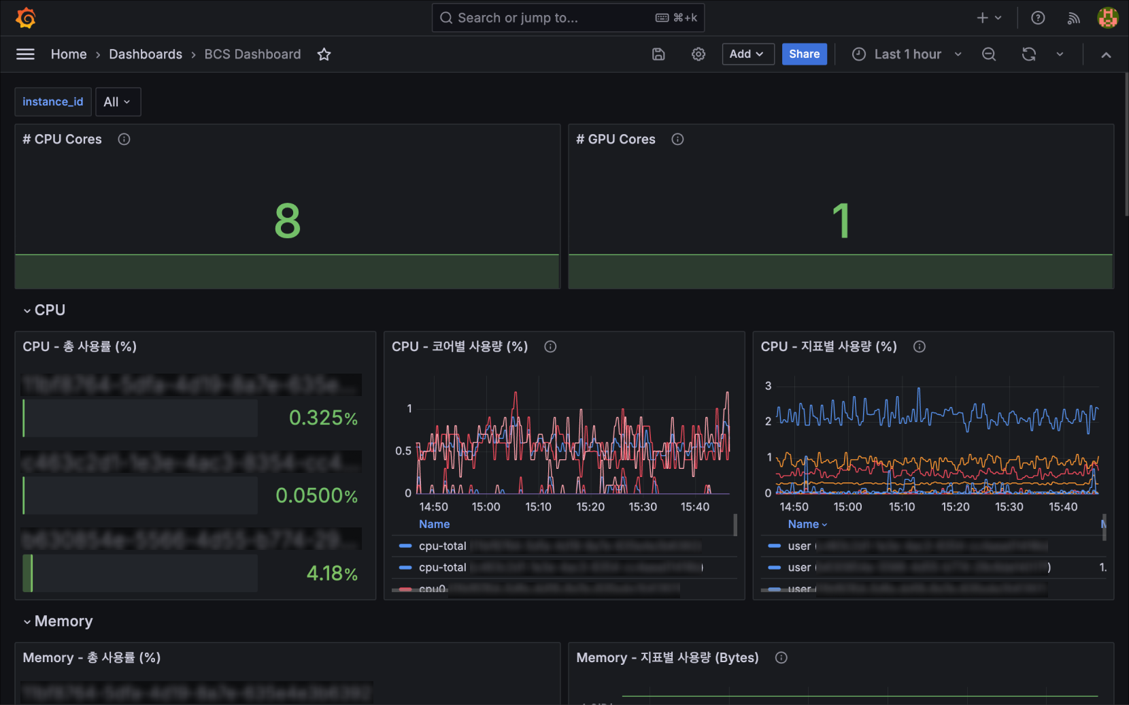Open dashboard settings gear icon

tap(698, 54)
